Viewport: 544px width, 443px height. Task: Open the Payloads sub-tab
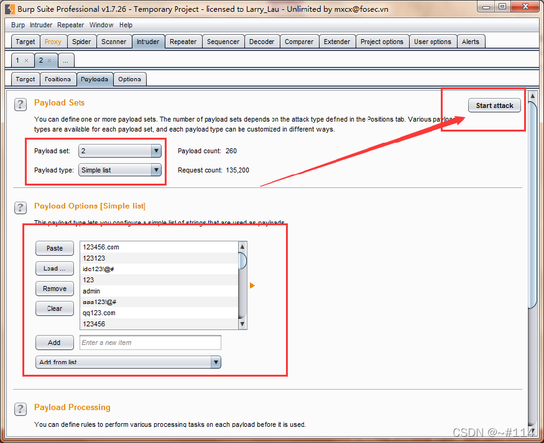(x=95, y=79)
